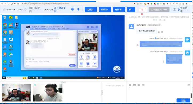This screenshot has height=104, width=193.
Task: Send message with the 发送 button
Action: pos(183,101)
